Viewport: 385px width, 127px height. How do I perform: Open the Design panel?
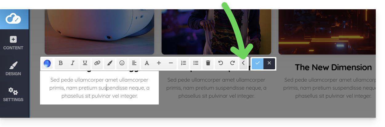point(13,69)
